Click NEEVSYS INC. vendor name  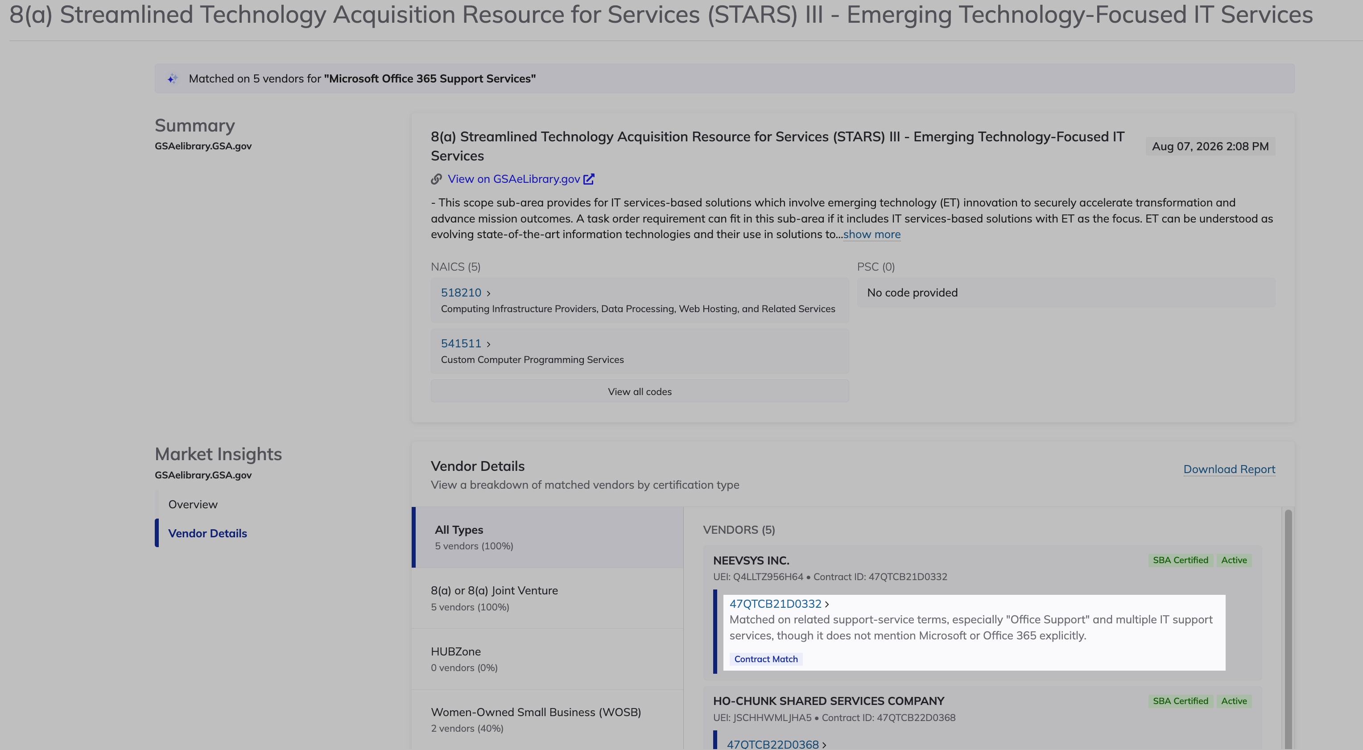(x=751, y=560)
